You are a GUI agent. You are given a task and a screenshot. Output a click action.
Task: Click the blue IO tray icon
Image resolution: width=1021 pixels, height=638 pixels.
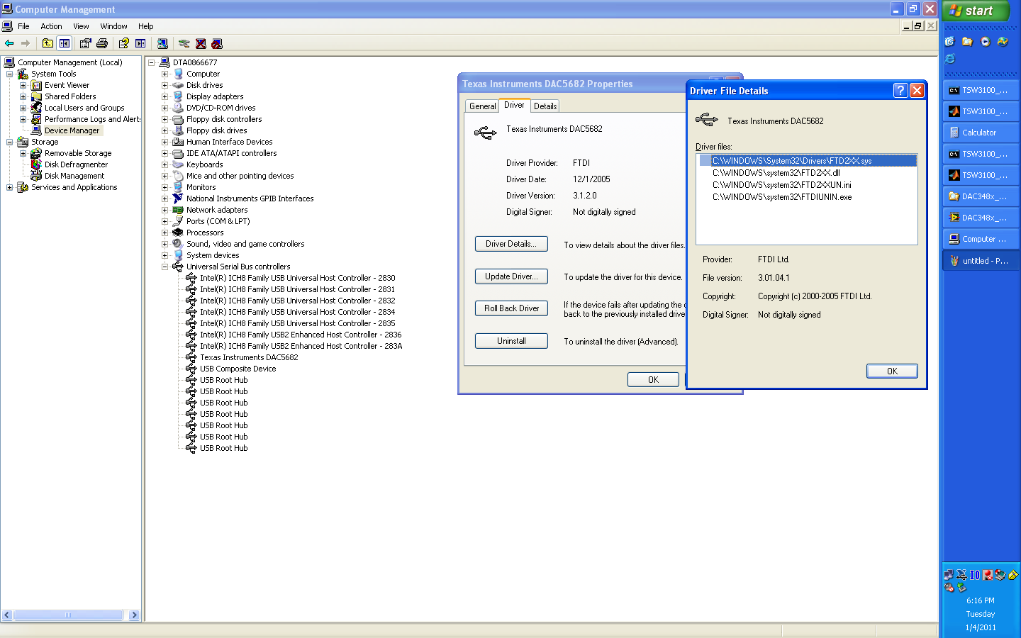coord(975,575)
